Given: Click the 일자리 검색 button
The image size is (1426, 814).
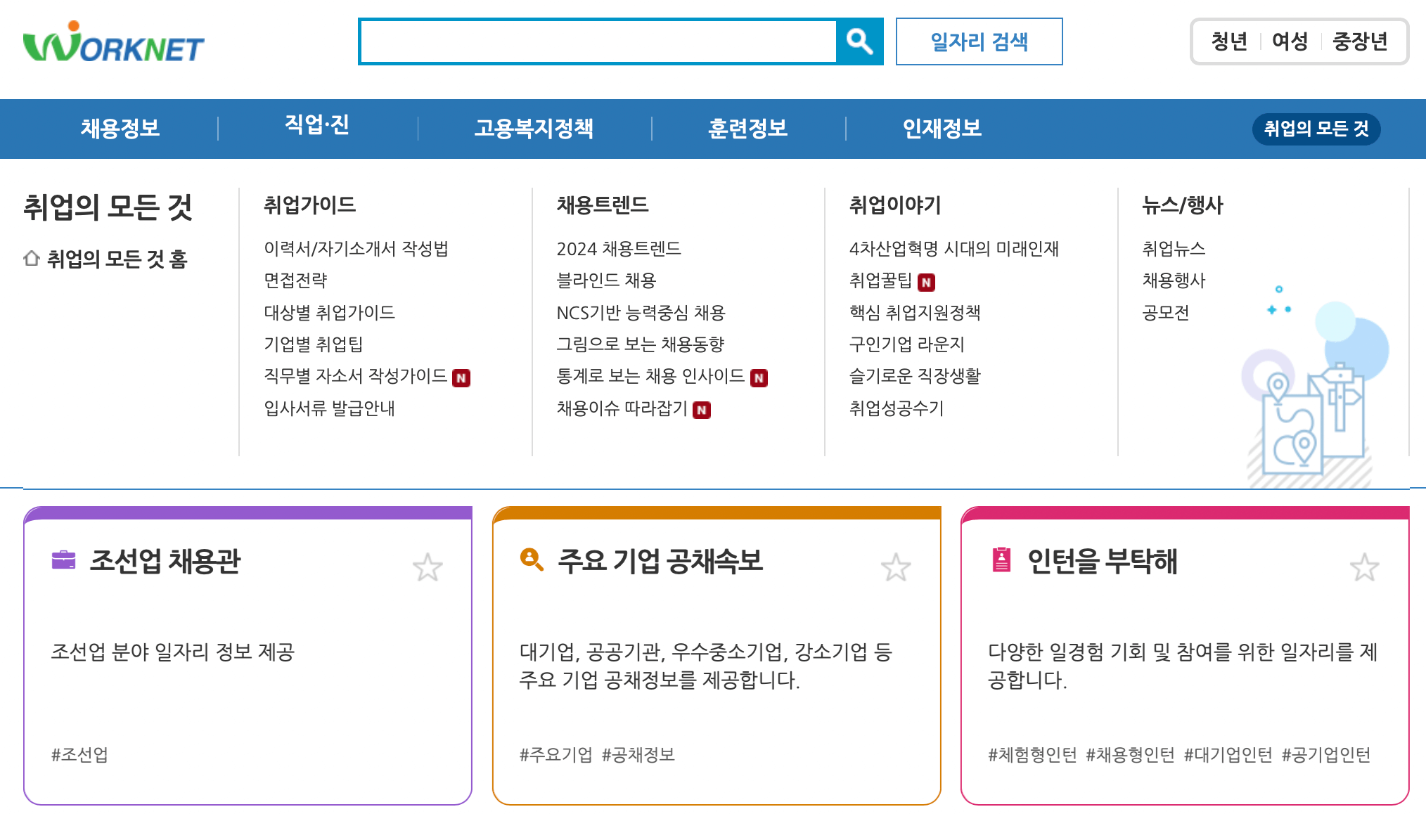Looking at the screenshot, I should (x=979, y=41).
